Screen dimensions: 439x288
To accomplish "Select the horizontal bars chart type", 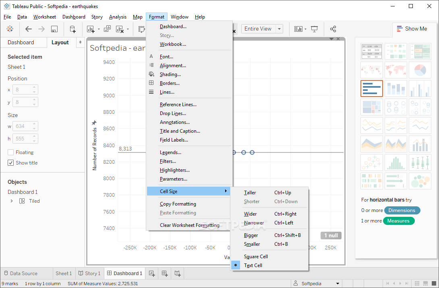I will coord(371,88).
